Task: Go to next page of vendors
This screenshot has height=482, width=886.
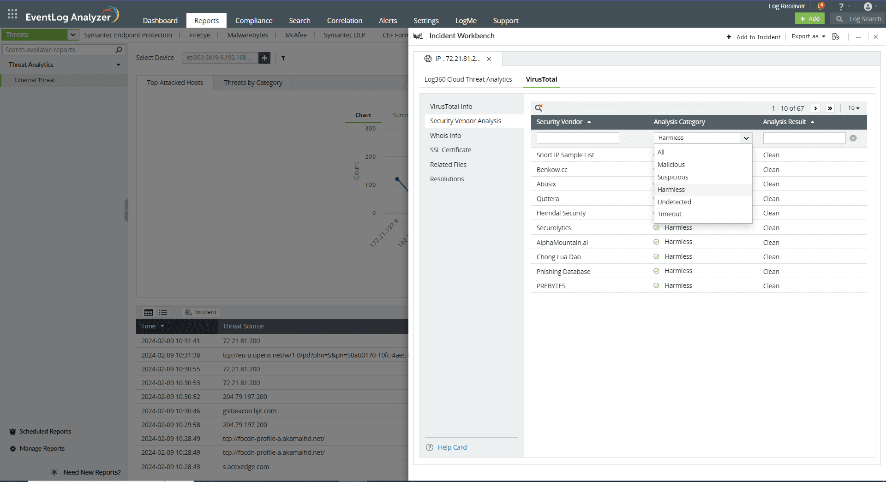Action: click(815, 108)
